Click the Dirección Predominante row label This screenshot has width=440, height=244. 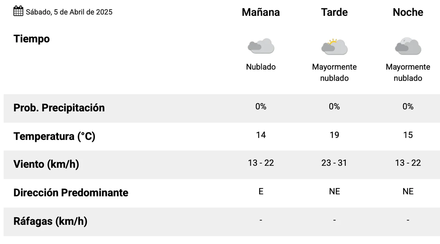tap(70, 193)
